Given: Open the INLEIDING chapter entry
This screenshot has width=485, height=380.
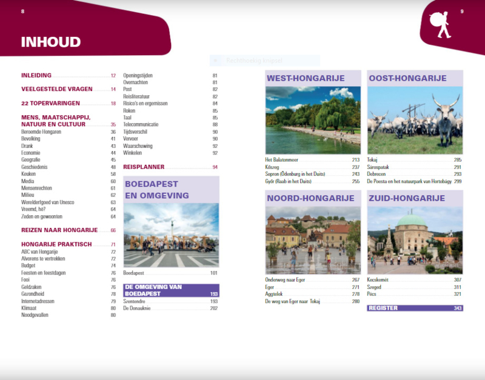Looking at the screenshot, I should tap(69, 75).
